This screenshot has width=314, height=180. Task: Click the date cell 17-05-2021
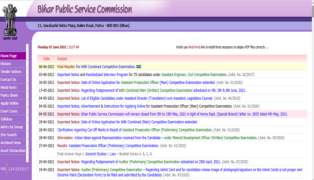click(x=46, y=90)
